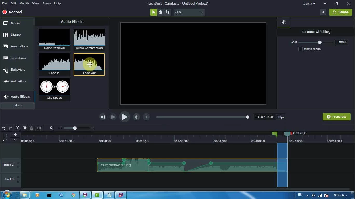Open the canvas zoom 41% dropdown

[189, 12]
